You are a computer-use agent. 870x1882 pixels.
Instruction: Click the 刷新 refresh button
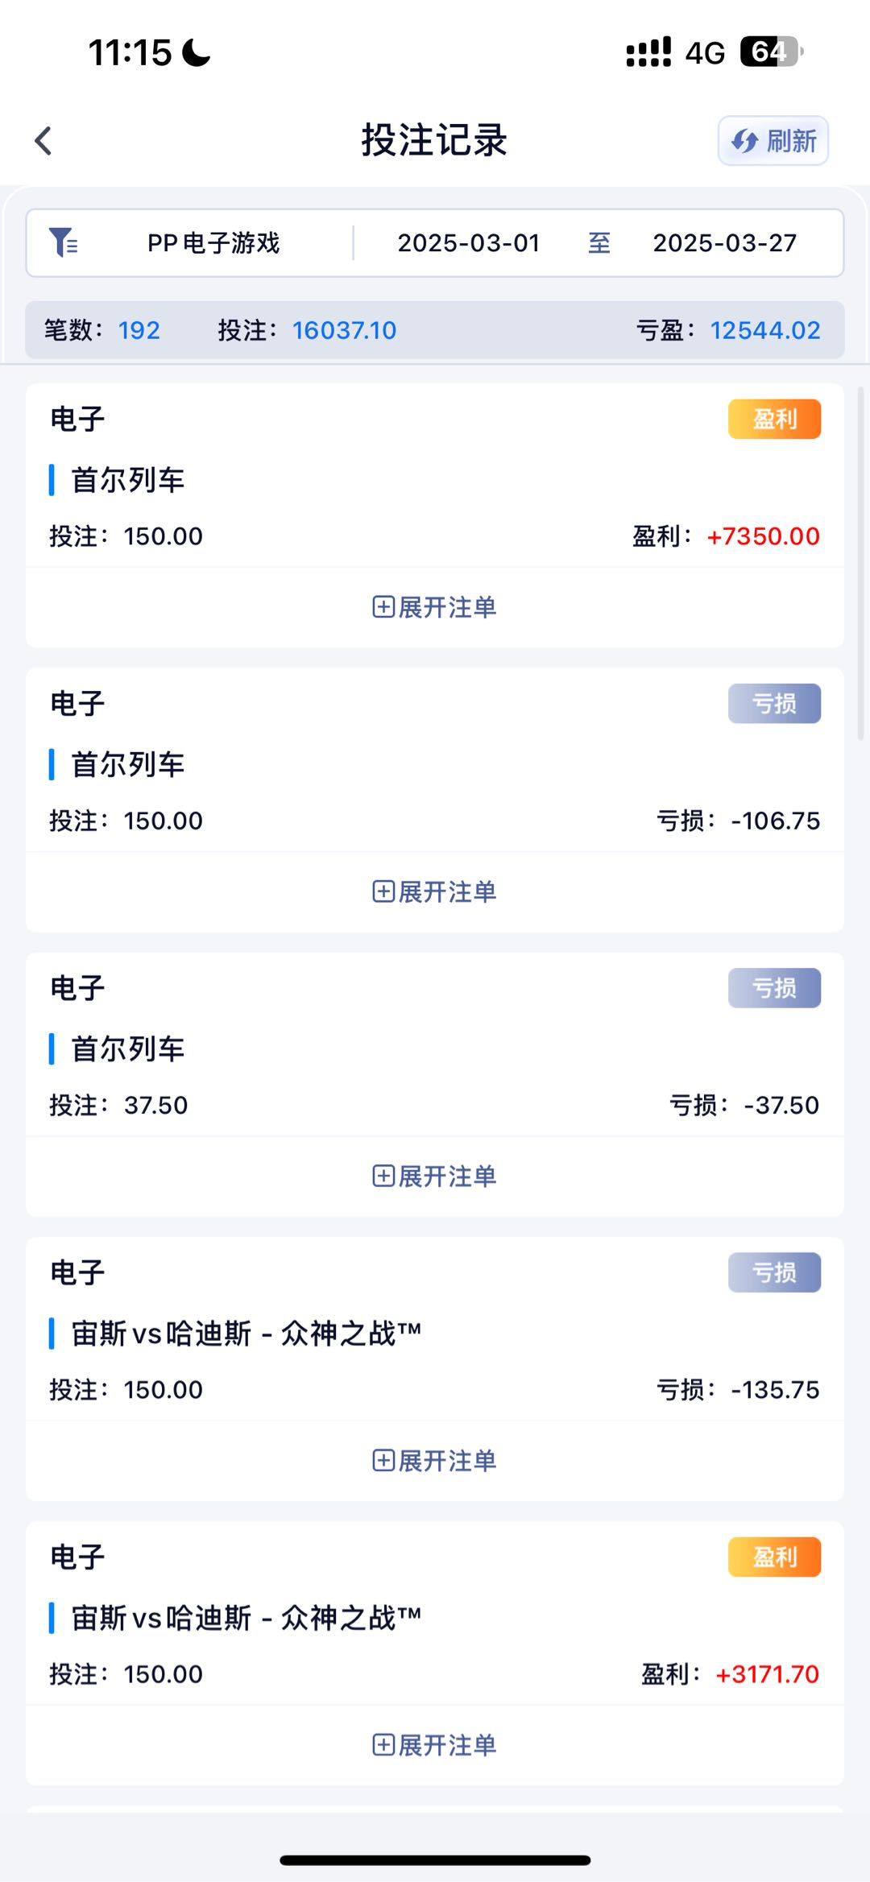point(773,141)
